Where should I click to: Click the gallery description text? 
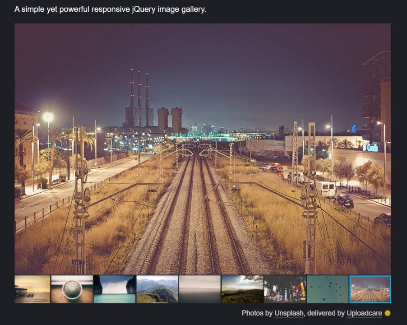(x=110, y=8)
